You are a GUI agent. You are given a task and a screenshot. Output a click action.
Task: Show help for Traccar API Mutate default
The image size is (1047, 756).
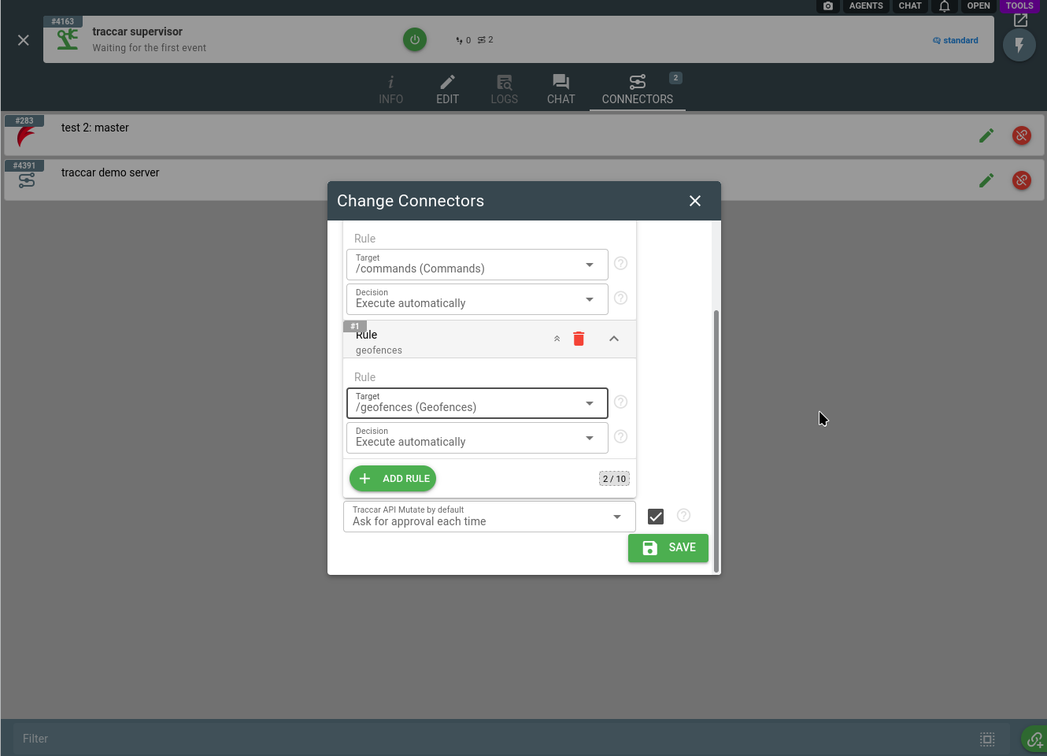tap(683, 515)
